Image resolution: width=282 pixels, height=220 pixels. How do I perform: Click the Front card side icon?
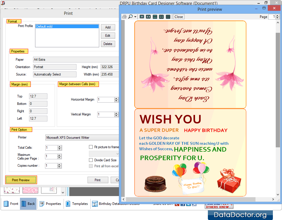pyautogui.click(x=6, y=204)
